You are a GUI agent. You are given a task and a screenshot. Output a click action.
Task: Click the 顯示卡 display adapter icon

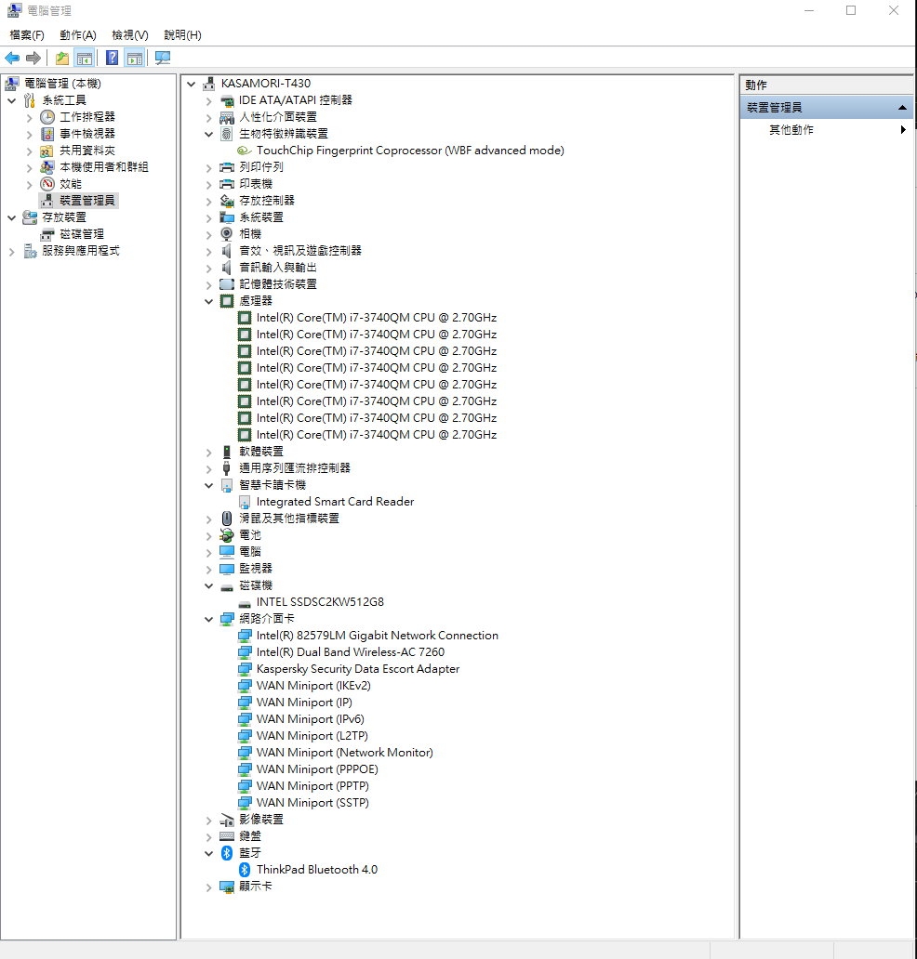click(227, 887)
